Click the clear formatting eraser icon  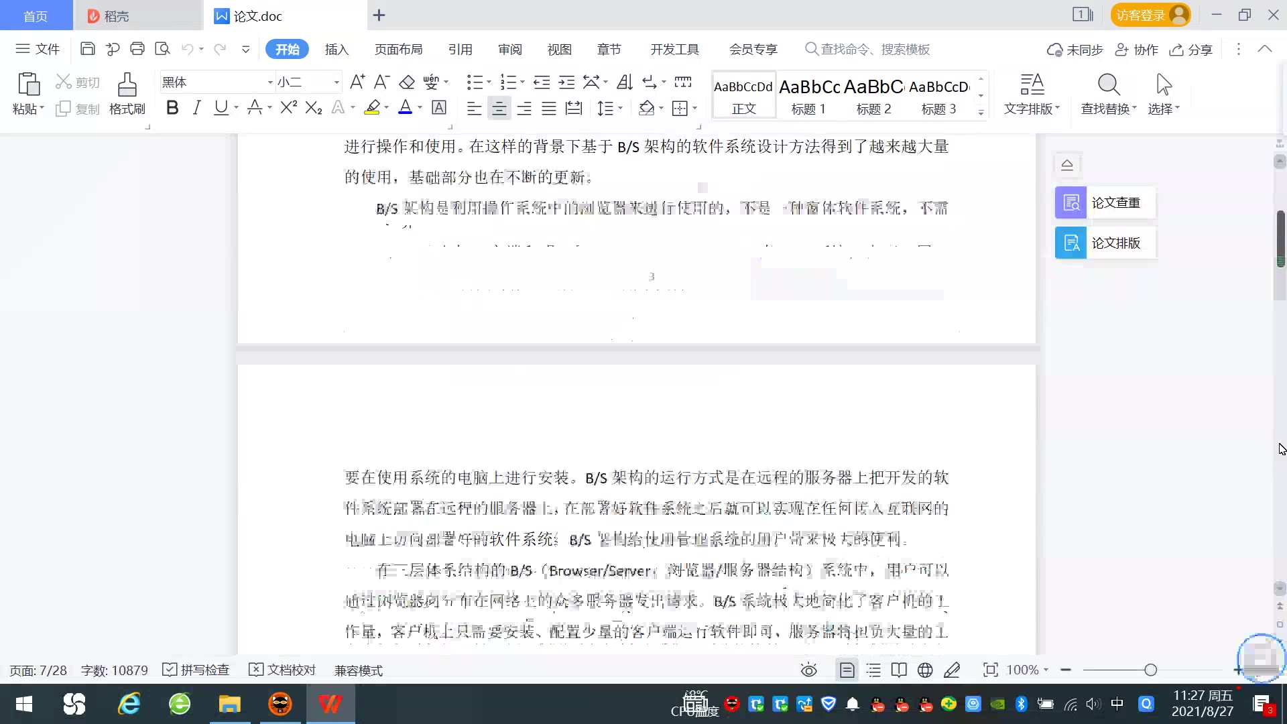pyautogui.click(x=407, y=82)
